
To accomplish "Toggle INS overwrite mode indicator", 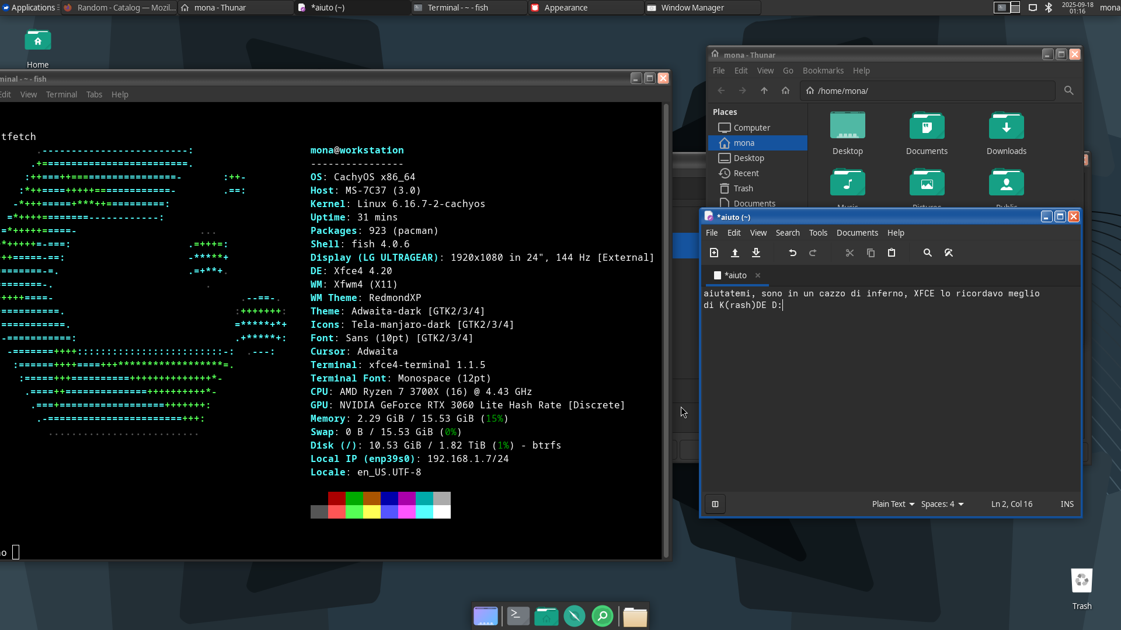I will pos(1067,504).
